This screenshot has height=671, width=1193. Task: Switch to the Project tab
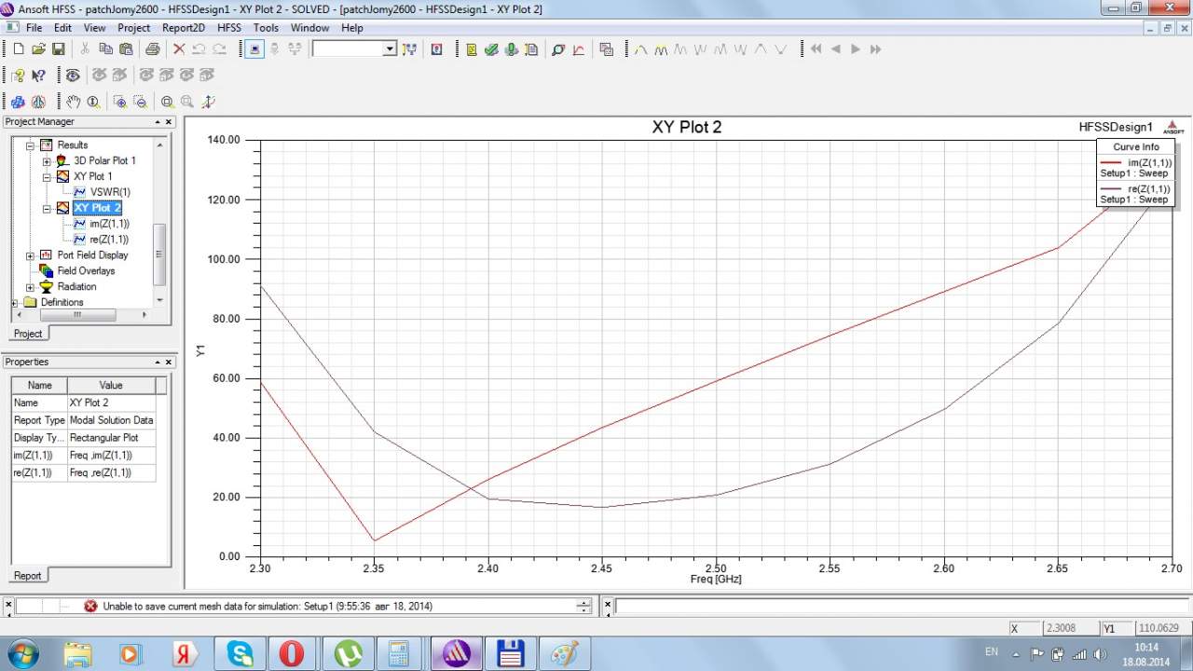click(x=27, y=334)
